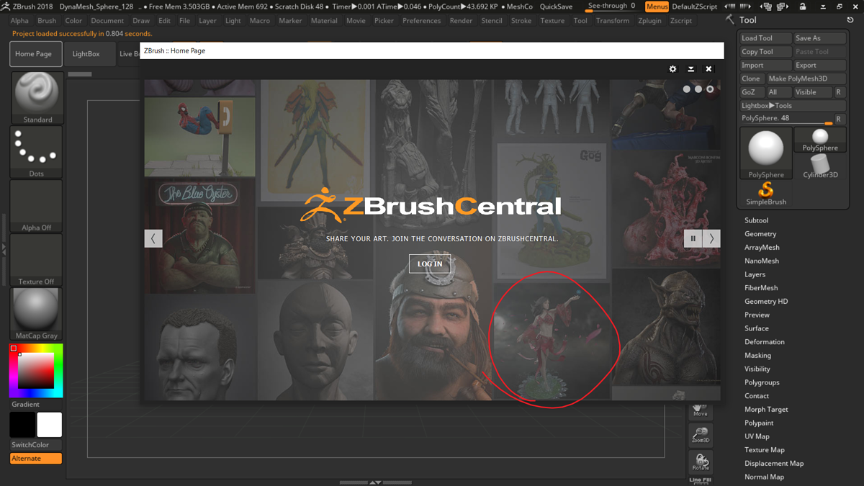The image size is (864, 486).
Task: Toggle the Line Fill draw mode
Action: click(701, 480)
